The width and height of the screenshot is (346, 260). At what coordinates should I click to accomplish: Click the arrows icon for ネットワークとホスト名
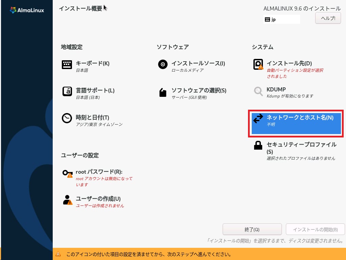point(258,118)
